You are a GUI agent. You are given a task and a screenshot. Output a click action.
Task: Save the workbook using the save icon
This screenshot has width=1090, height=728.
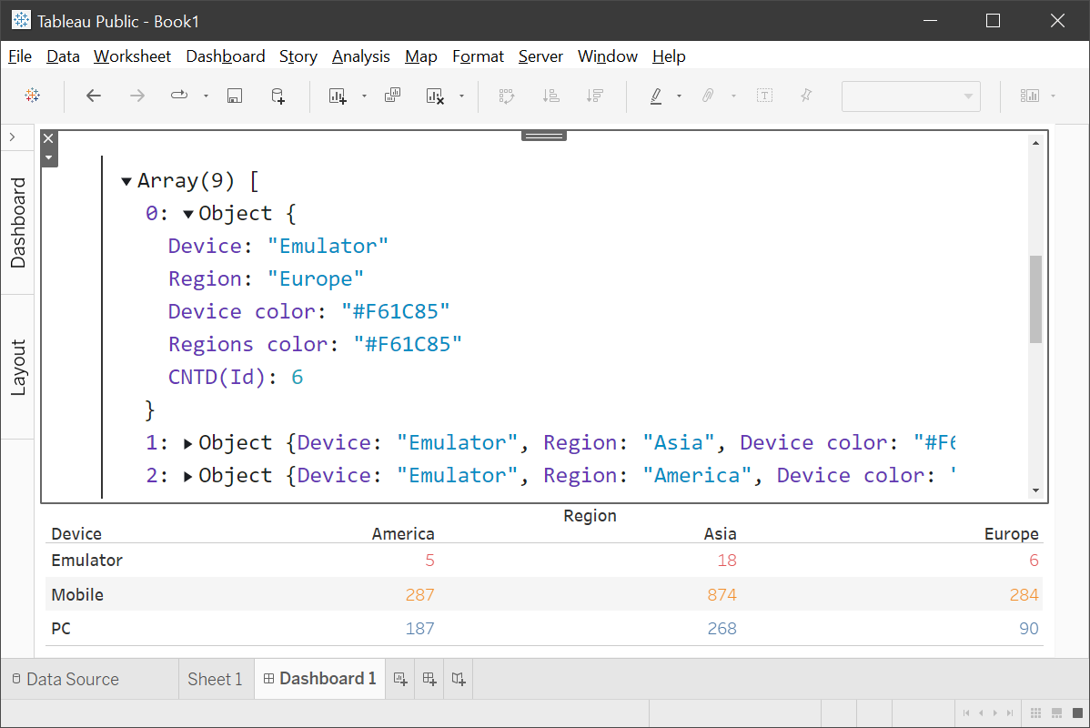coord(235,96)
